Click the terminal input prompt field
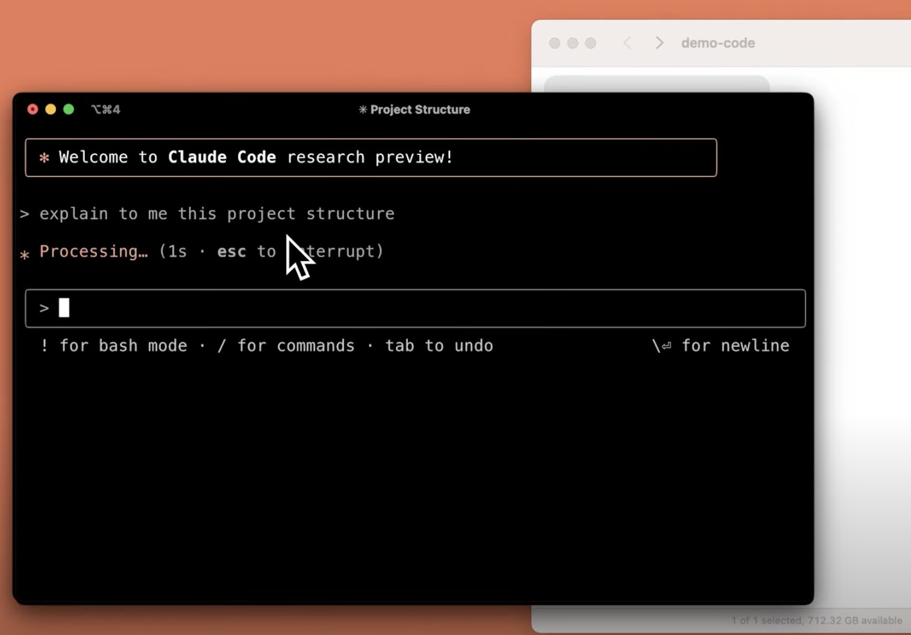 pyautogui.click(x=415, y=308)
